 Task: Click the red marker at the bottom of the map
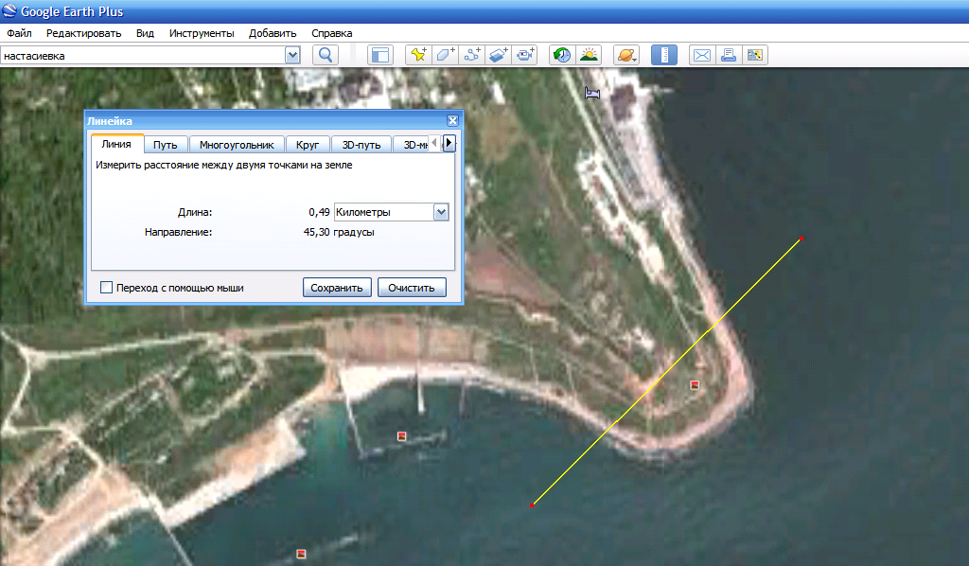[x=301, y=554]
